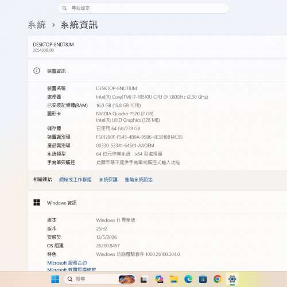Click the Windows logo beside Windows 資訊
Viewport: 287px width, 287px height.
pyautogui.click(x=37, y=203)
